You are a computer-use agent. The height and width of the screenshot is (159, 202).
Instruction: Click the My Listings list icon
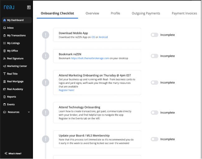tap(5, 43)
